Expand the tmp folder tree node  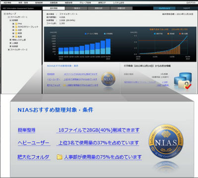click(x=13, y=24)
